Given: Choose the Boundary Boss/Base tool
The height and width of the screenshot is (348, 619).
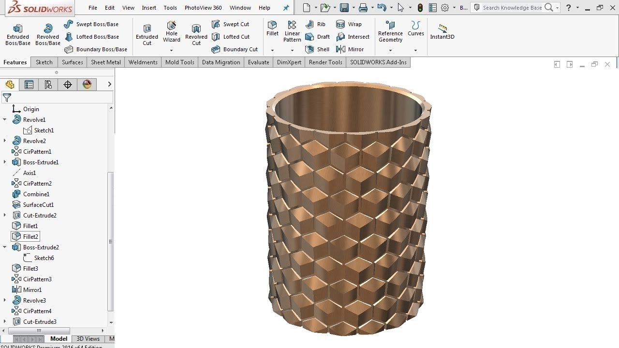Looking at the screenshot, I should pos(96,49).
